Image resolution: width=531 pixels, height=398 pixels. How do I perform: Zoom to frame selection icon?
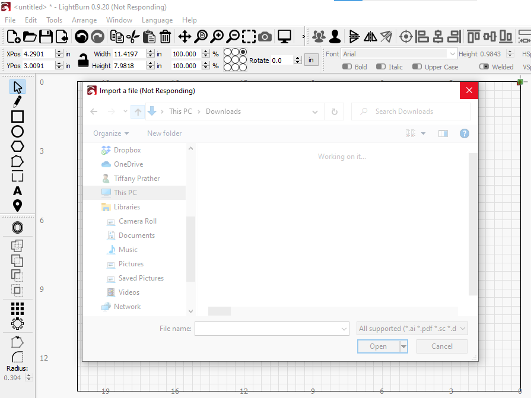click(x=249, y=36)
